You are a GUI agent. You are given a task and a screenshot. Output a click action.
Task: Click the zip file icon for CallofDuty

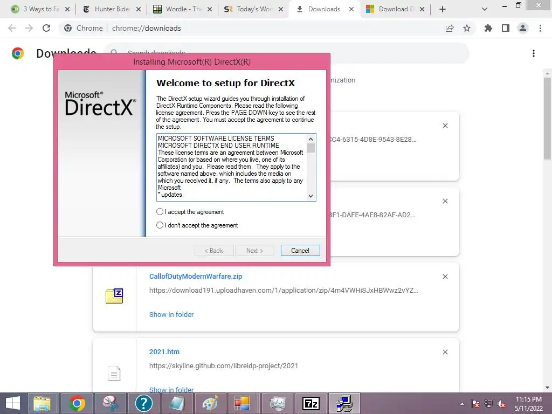[114, 296]
